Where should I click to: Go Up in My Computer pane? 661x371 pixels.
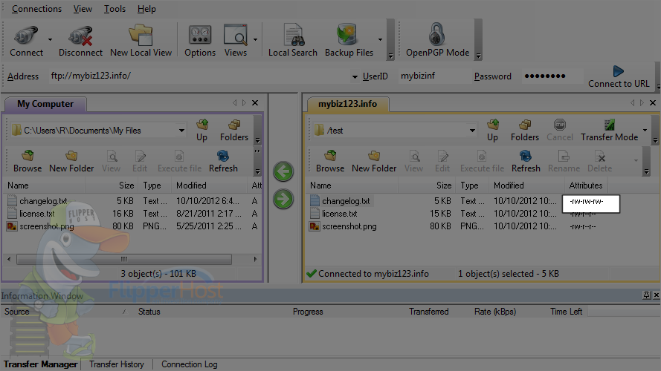coord(202,131)
